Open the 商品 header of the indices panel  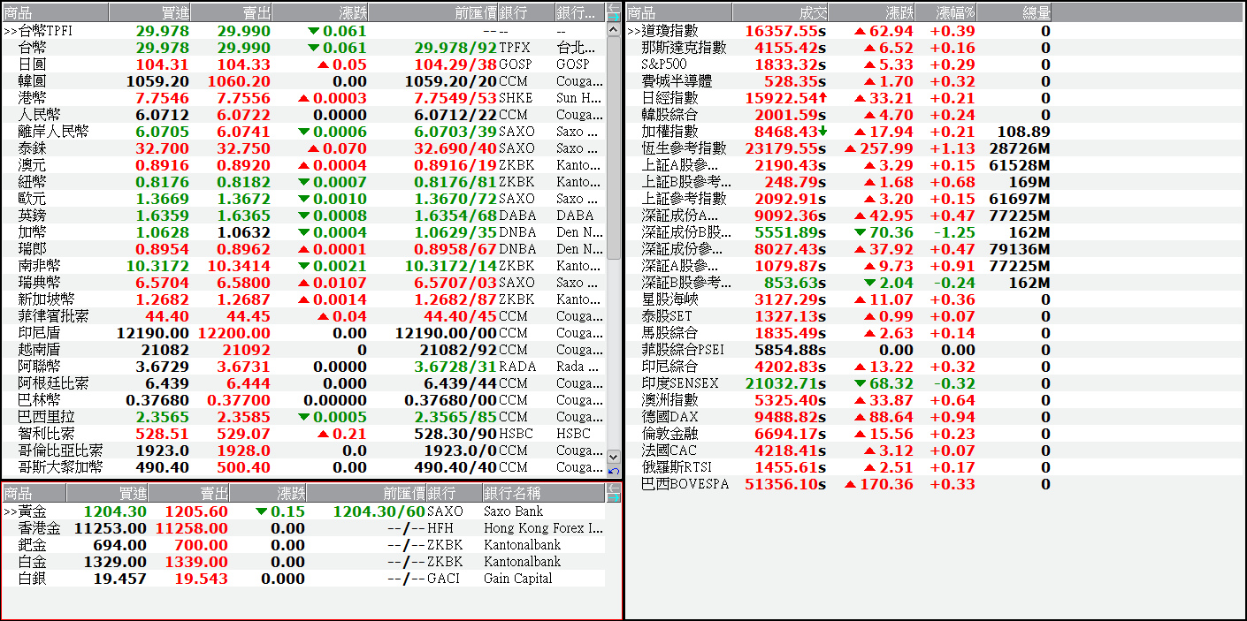[677, 11]
